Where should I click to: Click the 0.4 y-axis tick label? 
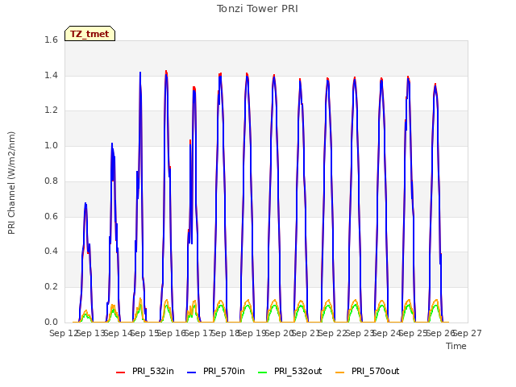(x=51, y=252)
